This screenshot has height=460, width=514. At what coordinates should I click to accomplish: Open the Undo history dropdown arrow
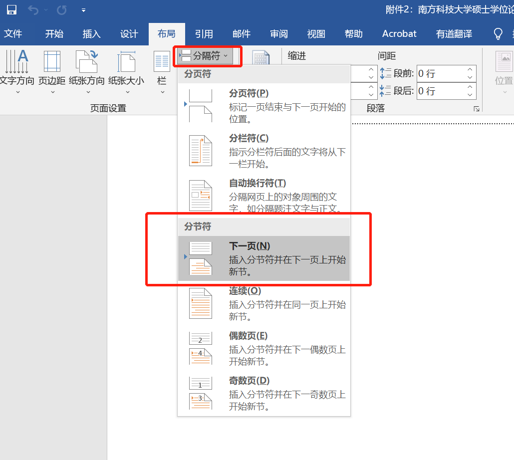pos(47,9)
